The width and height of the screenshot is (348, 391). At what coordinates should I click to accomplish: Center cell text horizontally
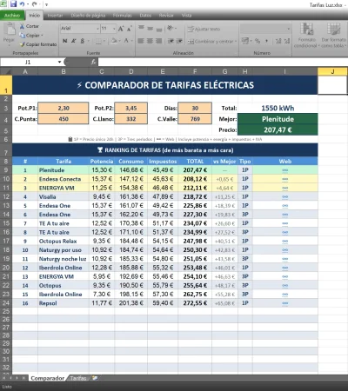[x=150, y=41]
